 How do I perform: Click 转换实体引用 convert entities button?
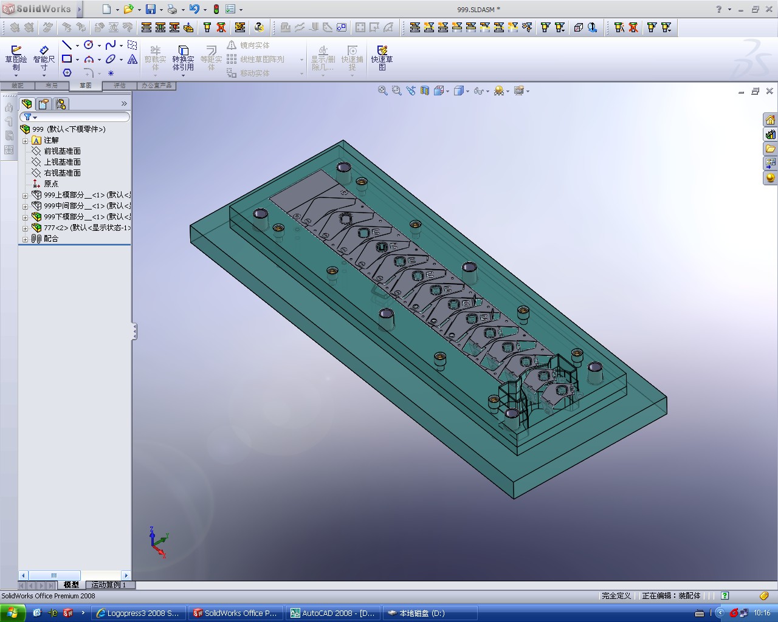click(183, 58)
